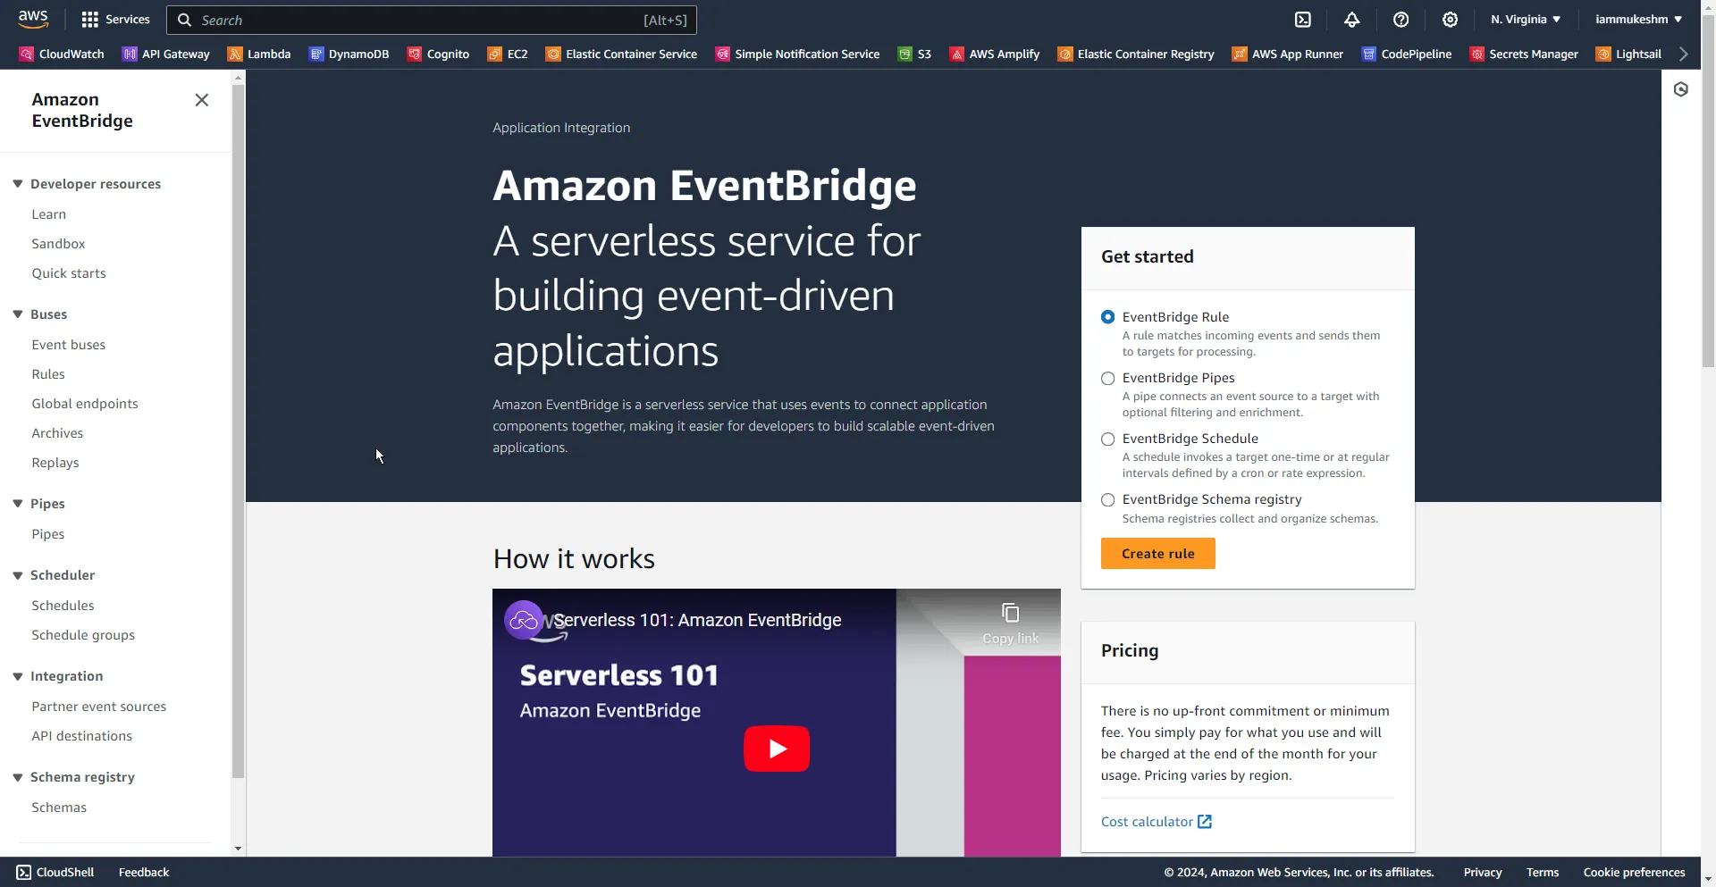Open the N. Virginia region selector
This screenshot has width=1716, height=887.
(1523, 19)
